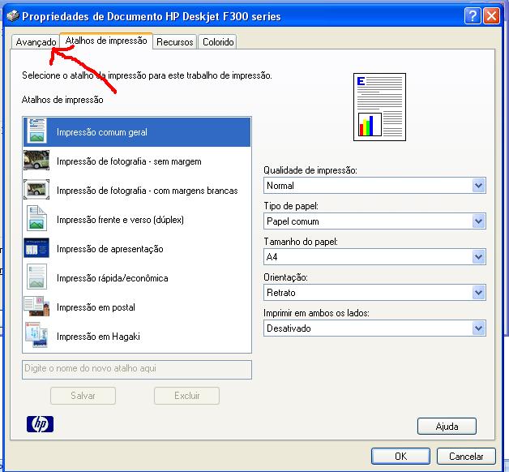The width and height of the screenshot is (509, 472).
Task: Select "Impressão em Hagaki" text
Action: point(98,337)
